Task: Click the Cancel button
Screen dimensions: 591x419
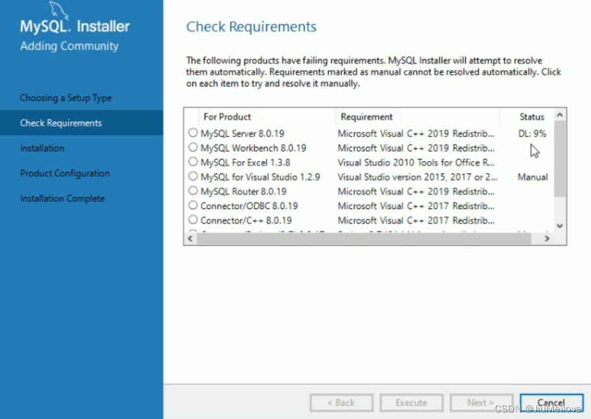Action: [x=551, y=403]
